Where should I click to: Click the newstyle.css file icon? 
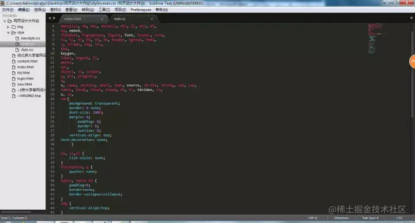click(x=17, y=39)
